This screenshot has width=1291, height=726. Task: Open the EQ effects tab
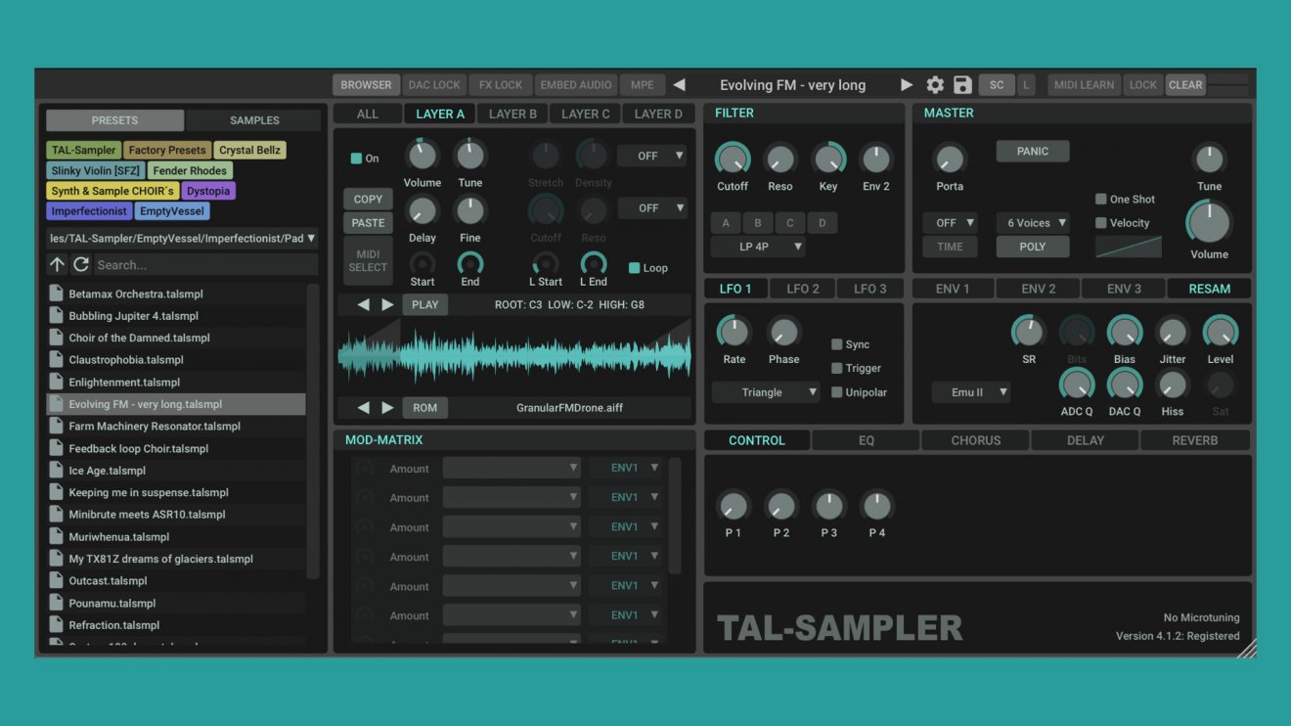(x=866, y=440)
